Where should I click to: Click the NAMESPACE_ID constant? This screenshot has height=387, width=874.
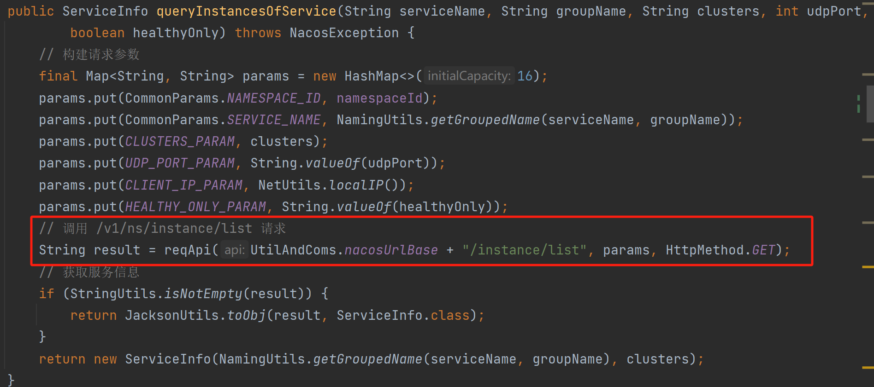273,98
